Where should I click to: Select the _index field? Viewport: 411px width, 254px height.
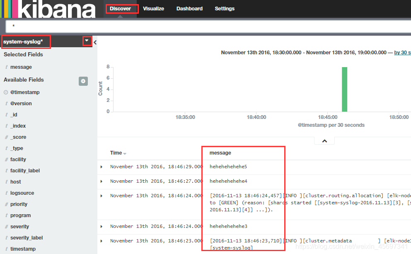[18, 126]
